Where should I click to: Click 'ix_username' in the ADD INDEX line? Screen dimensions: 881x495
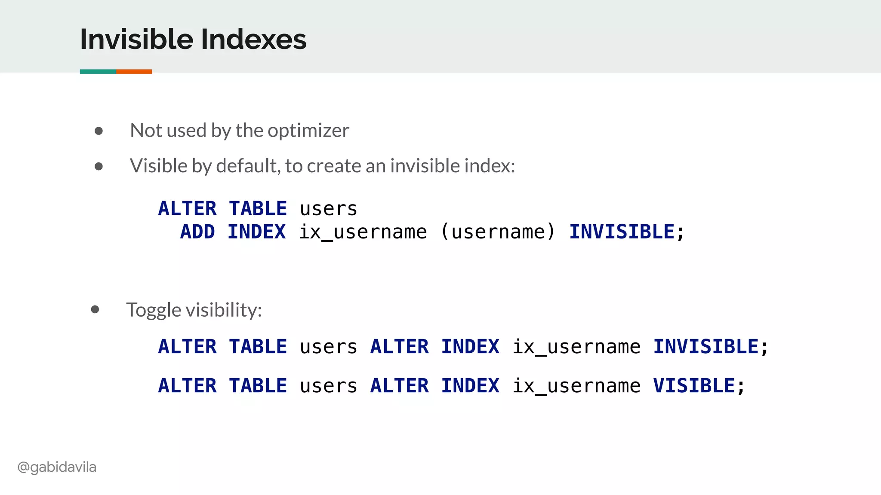[x=363, y=232]
